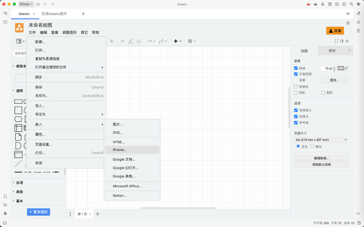Image resolution: width=364 pixels, height=227 pixels.
Task: Click the line color pencil icon
Action: (130, 41)
